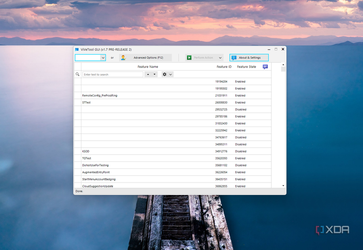This screenshot has height=250, width=363.
Task: Open About & Settings
Action: (249, 58)
